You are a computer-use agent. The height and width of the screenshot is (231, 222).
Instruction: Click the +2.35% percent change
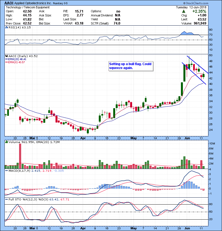pos(199,11)
